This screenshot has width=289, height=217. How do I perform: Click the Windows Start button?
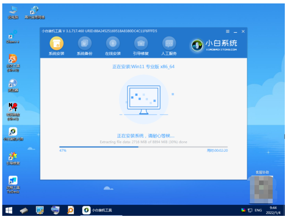tap(8, 210)
